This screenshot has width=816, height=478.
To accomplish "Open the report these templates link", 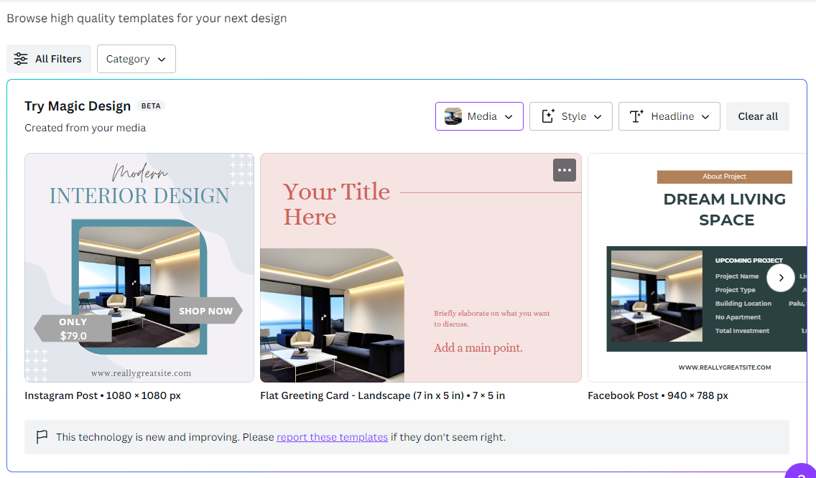I will 332,437.
